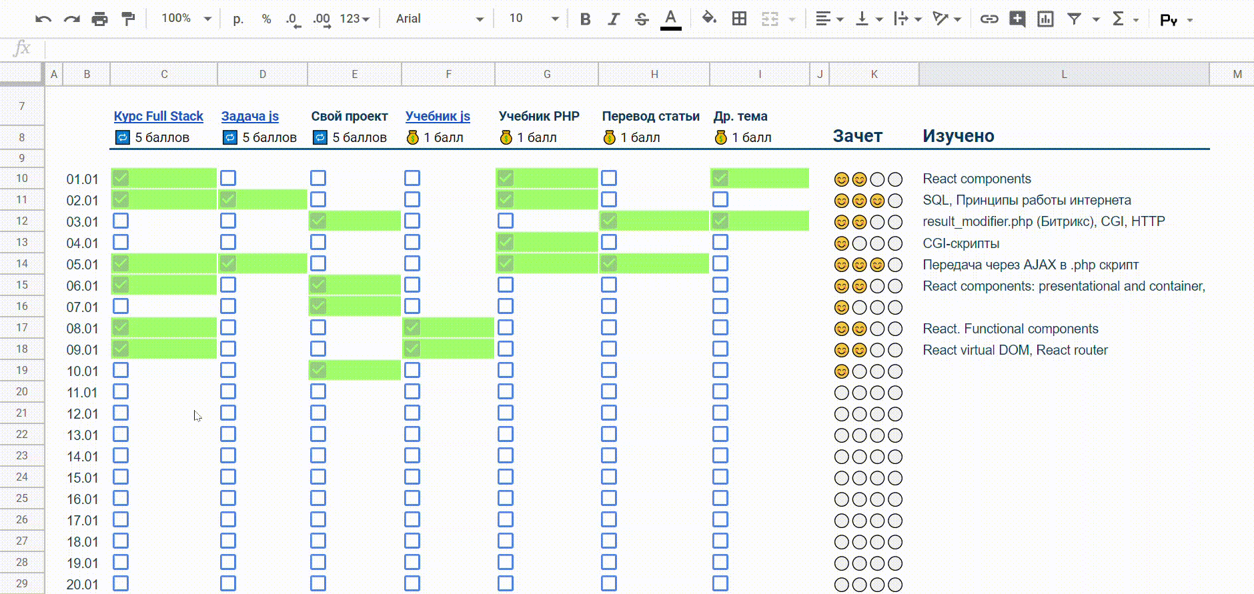Image resolution: width=1254 pixels, height=594 pixels.
Task: Expand the filter views dropdown arrow
Action: coord(1096,19)
